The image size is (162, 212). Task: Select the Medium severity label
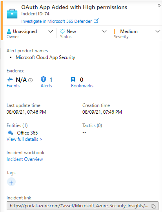pyautogui.click(x=129, y=31)
